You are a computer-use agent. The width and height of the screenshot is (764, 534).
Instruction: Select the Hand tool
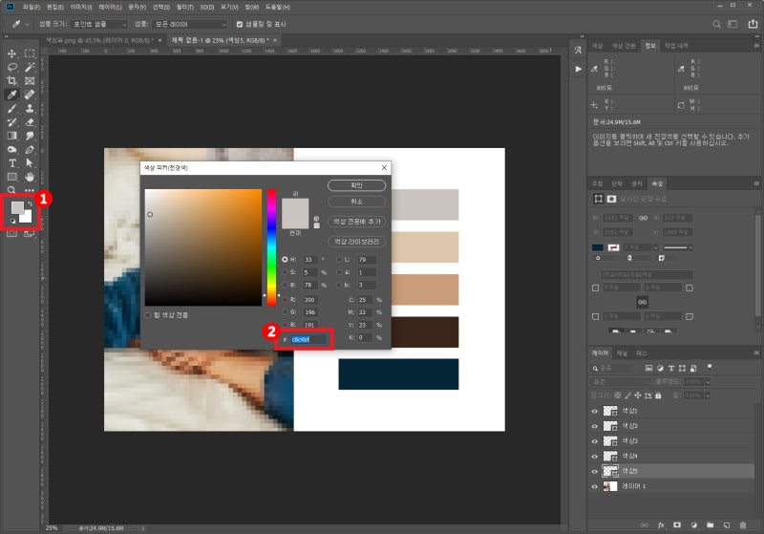coord(30,177)
